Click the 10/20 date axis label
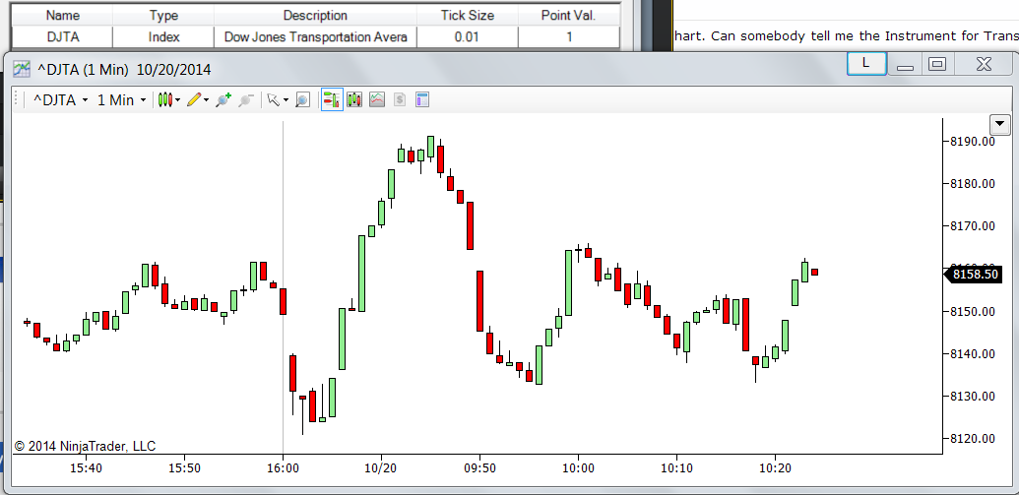 (381, 467)
